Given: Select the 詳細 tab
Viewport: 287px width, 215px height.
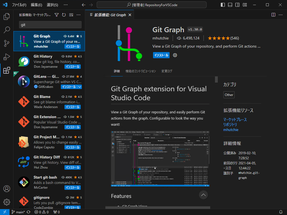Looking at the screenshot, I should click(117, 71).
